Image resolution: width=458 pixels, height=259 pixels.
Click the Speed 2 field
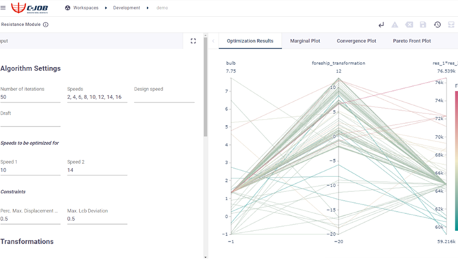97,170
